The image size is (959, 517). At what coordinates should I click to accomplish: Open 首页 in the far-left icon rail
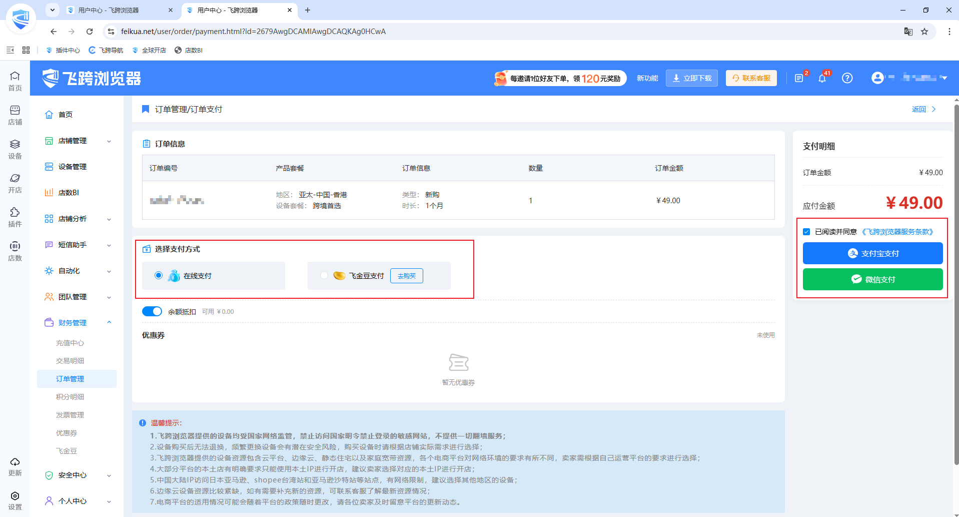15,81
